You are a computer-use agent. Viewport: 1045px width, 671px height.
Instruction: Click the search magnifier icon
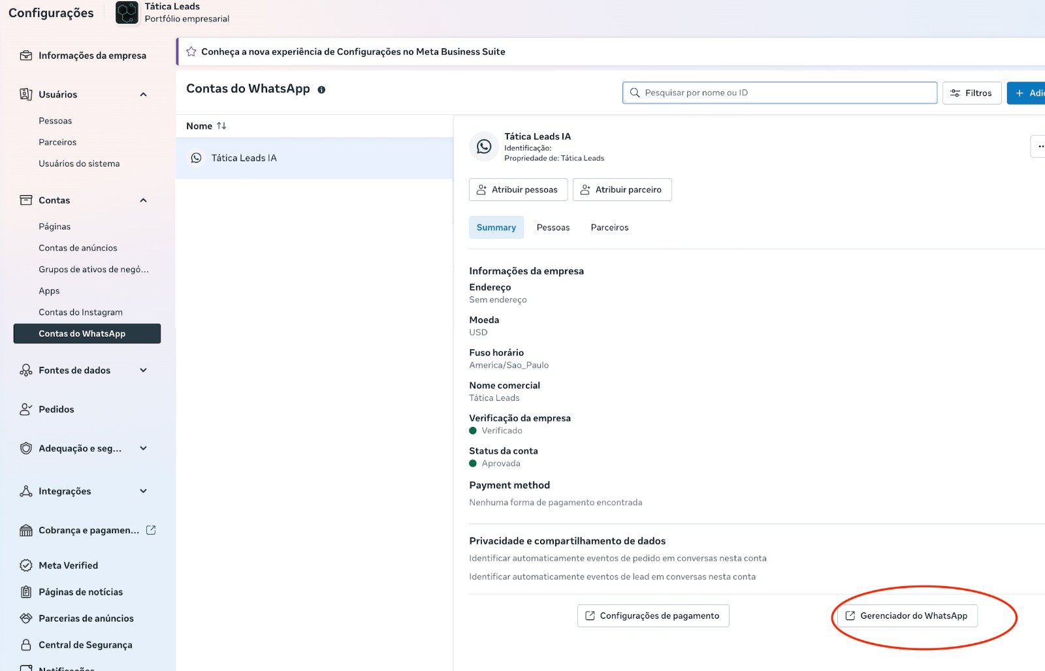point(635,93)
